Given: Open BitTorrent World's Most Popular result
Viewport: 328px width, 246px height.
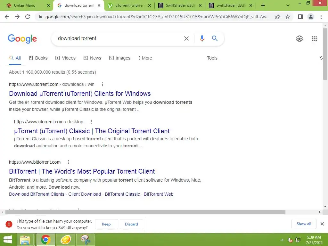Looking at the screenshot, I should click(82, 171).
